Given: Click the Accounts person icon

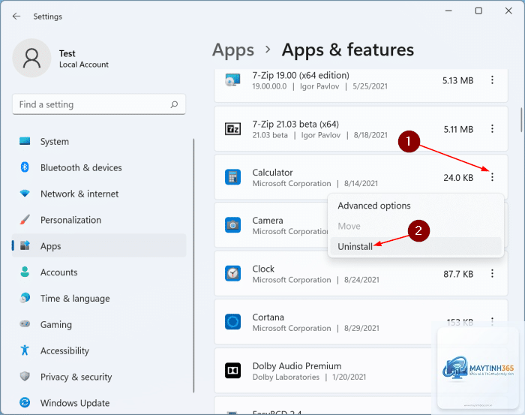Looking at the screenshot, I should pos(25,272).
